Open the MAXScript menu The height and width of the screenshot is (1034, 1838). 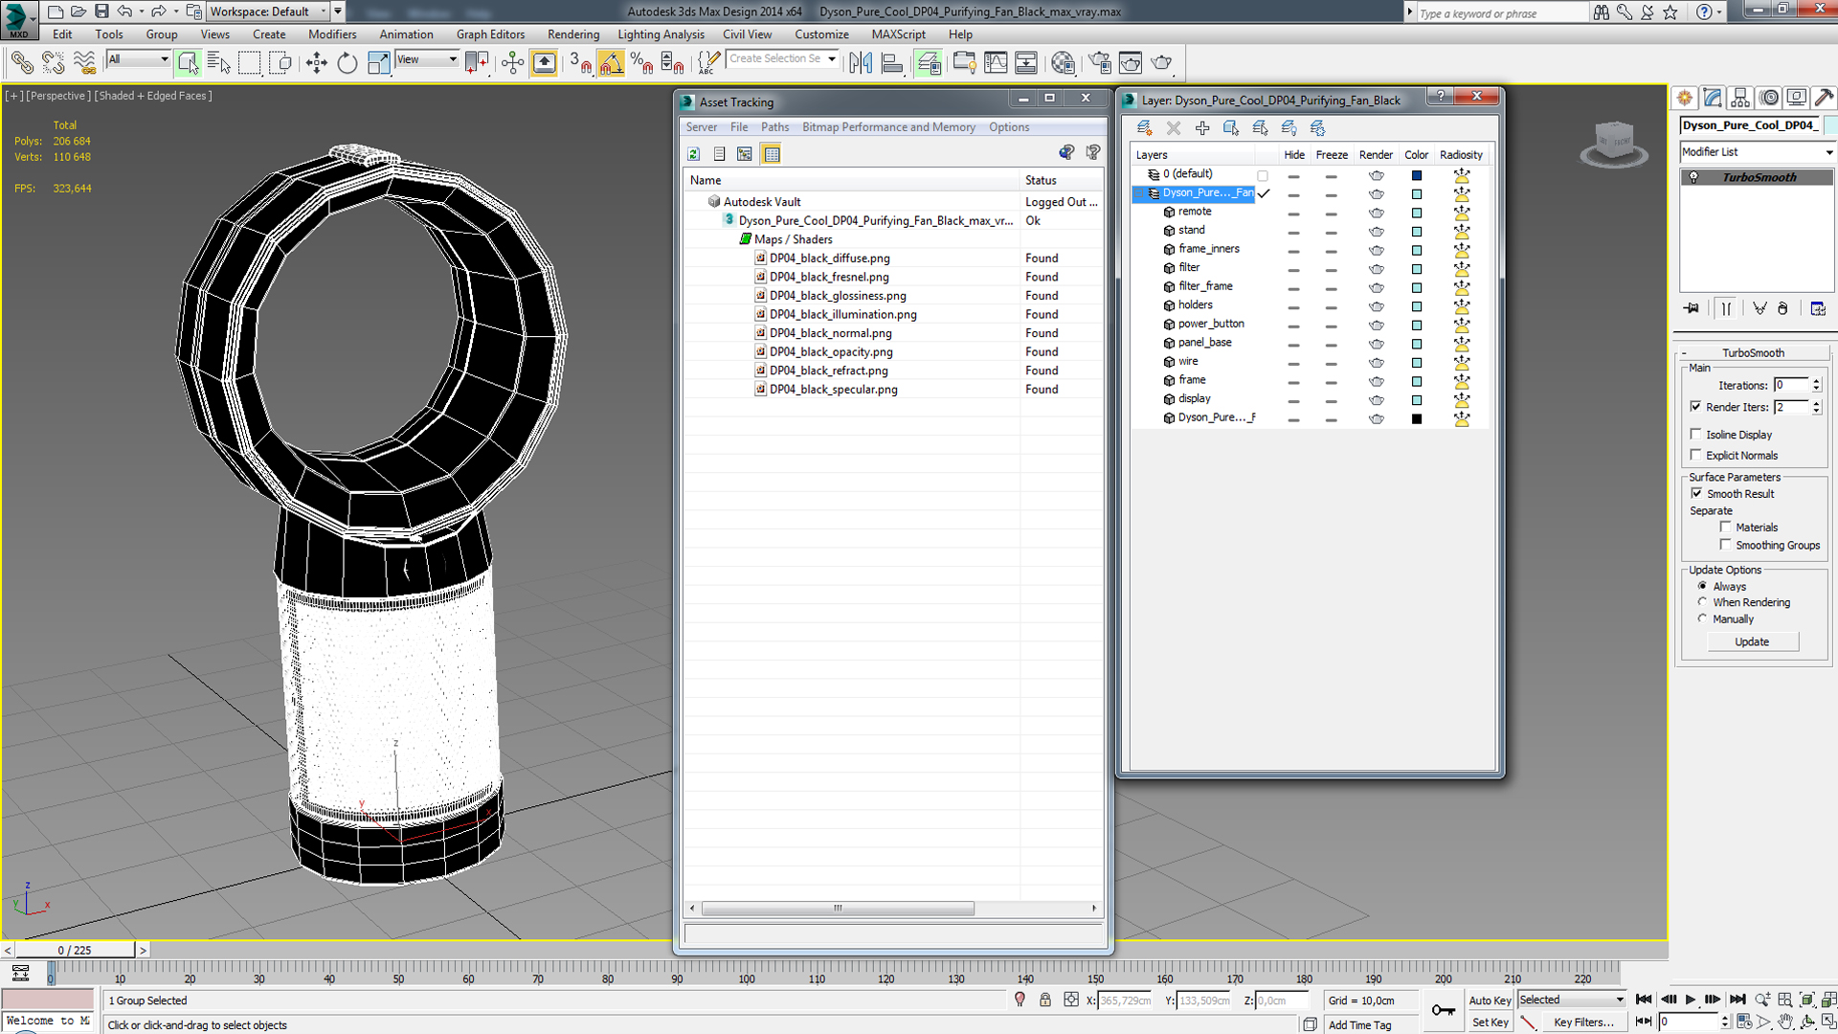[x=898, y=34]
